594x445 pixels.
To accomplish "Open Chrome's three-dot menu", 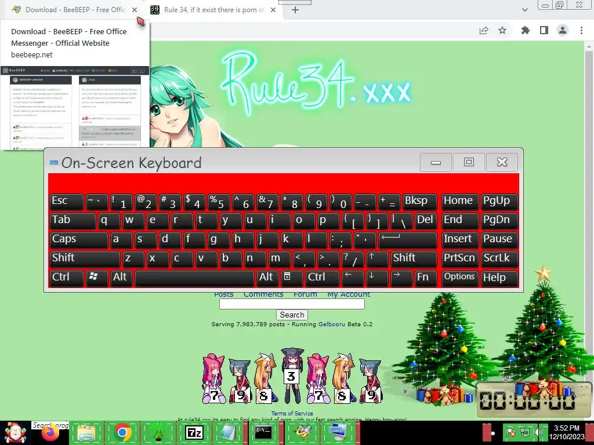I will pyautogui.click(x=581, y=30).
